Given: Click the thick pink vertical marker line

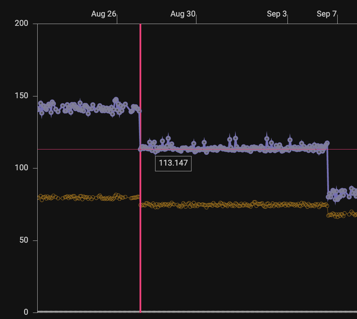Looking at the screenshot, I should pyautogui.click(x=140, y=168).
